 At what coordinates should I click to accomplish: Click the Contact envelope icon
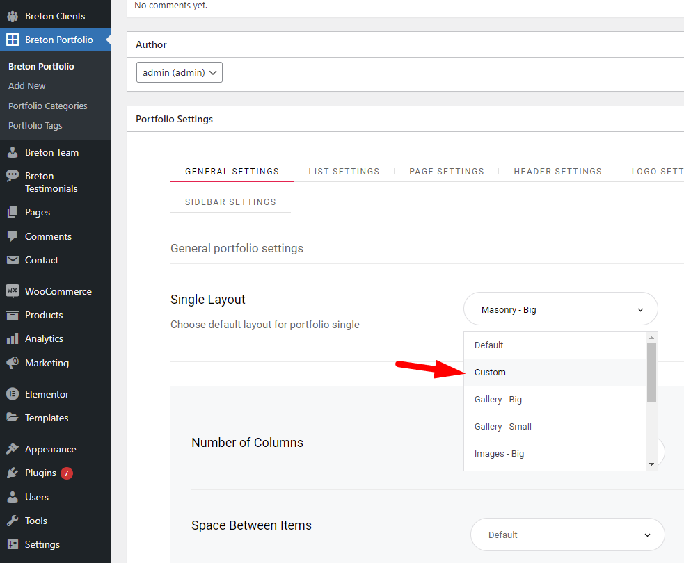[13, 260]
